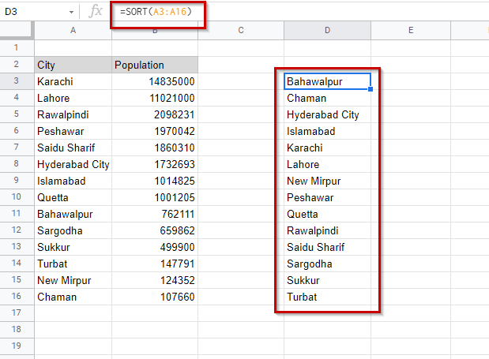Image resolution: width=489 pixels, height=359 pixels.
Task: Select the Sargodha cell in column A
Action: coord(73,230)
